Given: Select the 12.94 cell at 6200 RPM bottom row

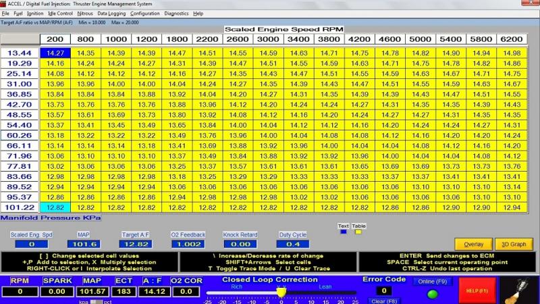Looking at the screenshot, I should (x=512, y=207).
